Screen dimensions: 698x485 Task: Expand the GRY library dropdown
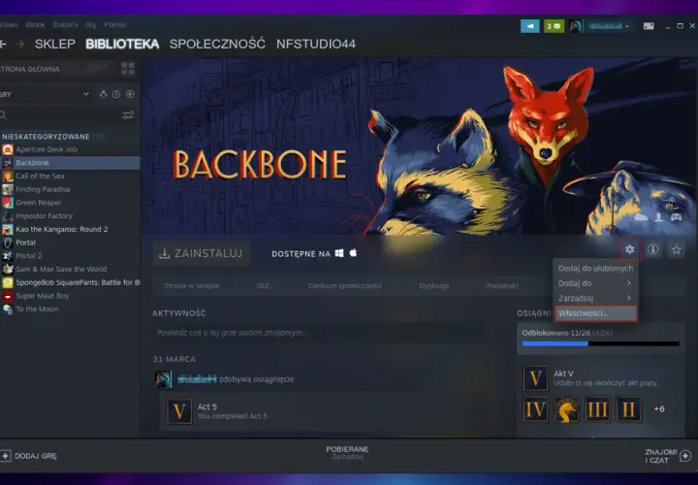(86, 94)
